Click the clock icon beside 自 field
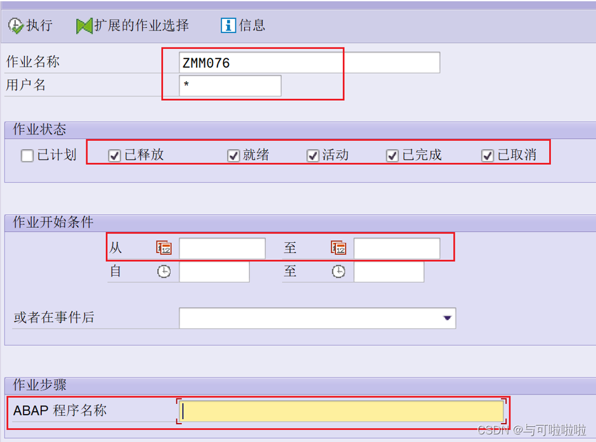Screen dimensions: 596x442 tap(165, 271)
